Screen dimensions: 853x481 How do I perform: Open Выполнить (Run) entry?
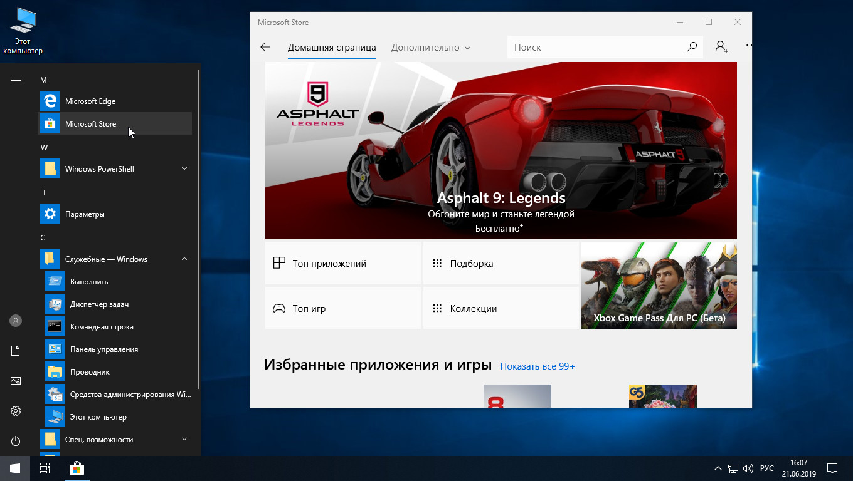pyautogui.click(x=118, y=282)
